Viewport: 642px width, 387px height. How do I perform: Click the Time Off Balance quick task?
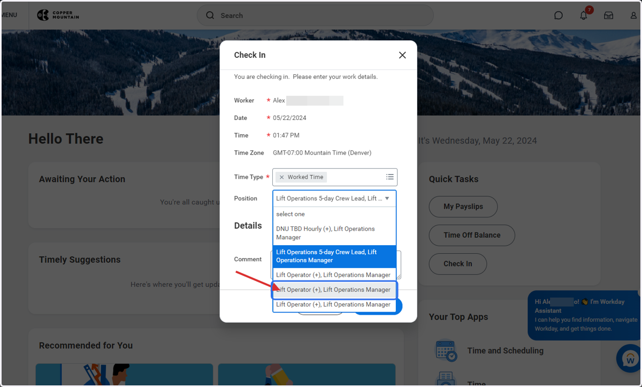click(472, 235)
